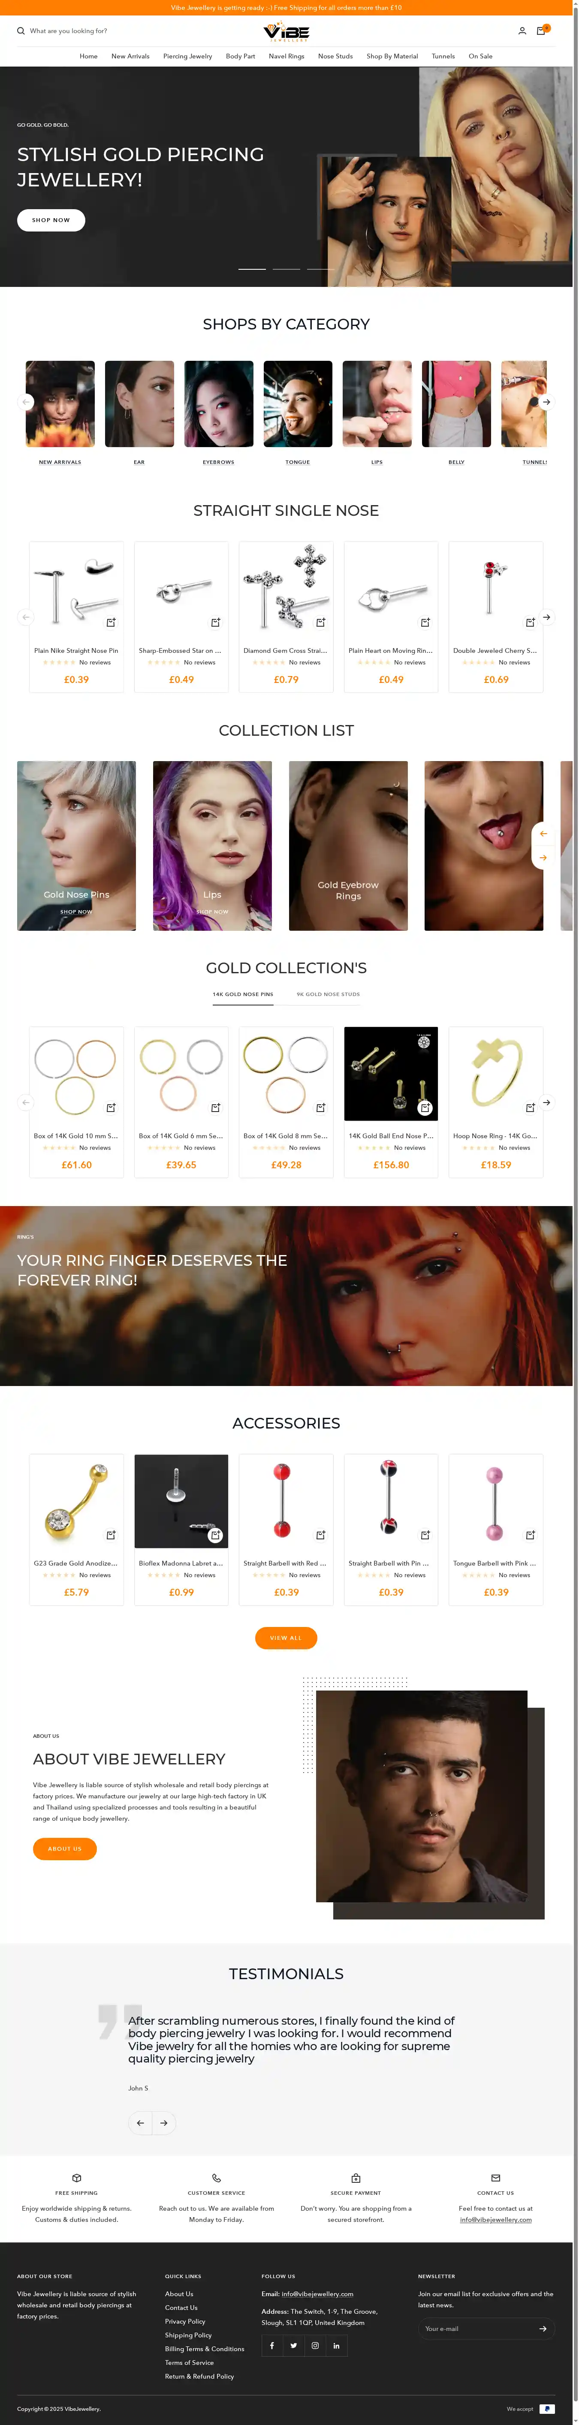Submit newsletter email arrow button
Viewport: 579px width, 2425px height.
coord(543,2328)
